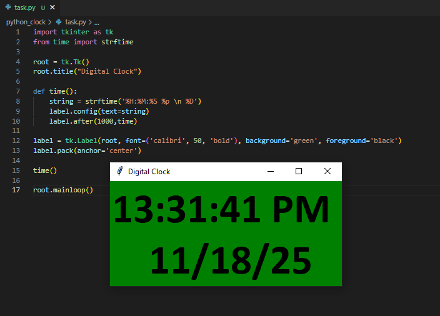Viewport: 440px width, 316px height.
Task: Maximize the Digital Clock window
Action: click(x=299, y=171)
